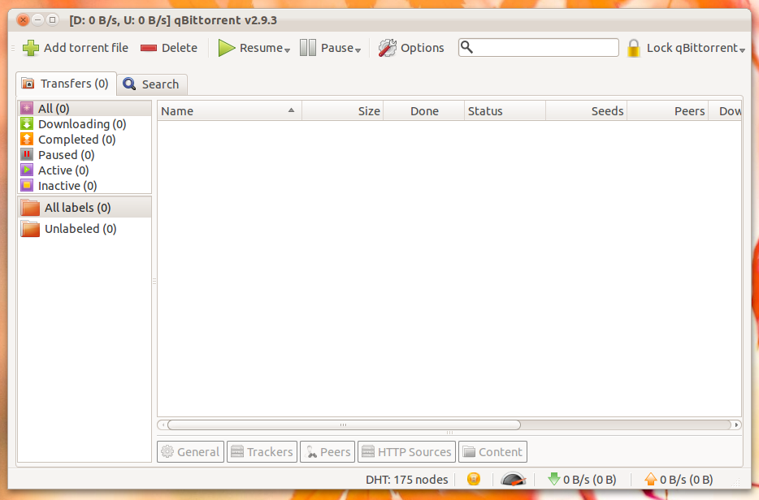This screenshot has height=500, width=759.
Task: Click the green Downloading filter icon
Action: (27, 124)
